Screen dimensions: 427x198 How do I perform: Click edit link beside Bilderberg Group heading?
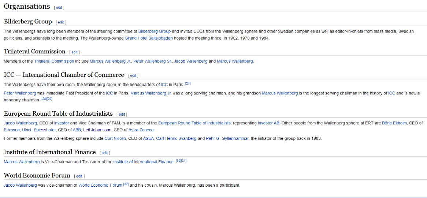[61, 22]
